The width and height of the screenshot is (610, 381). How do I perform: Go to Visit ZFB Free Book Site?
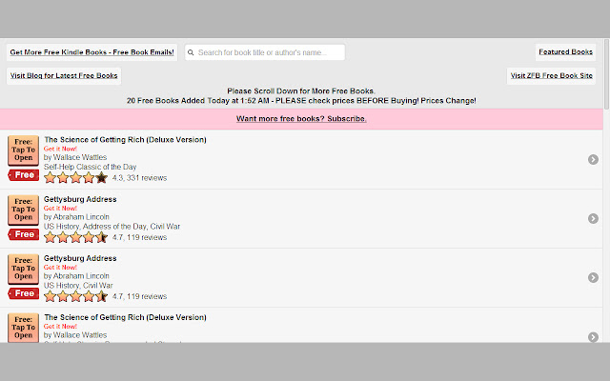point(551,75)
